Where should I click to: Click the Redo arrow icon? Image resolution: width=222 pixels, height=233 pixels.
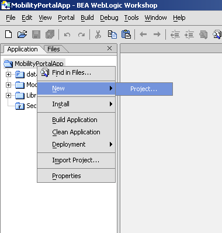[x=81, y=34]
